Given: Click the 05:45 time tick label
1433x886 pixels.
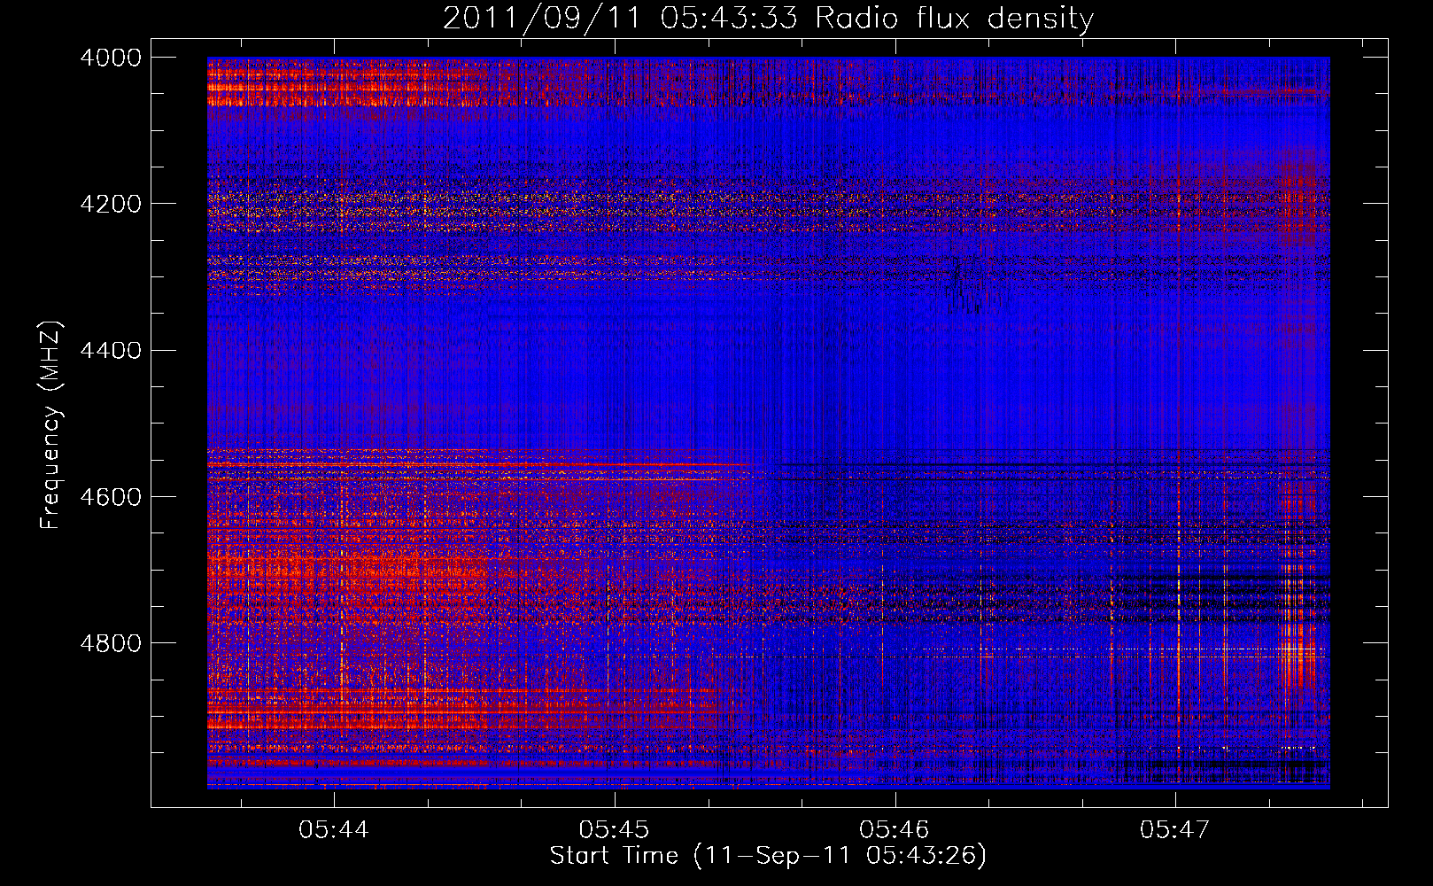Looking at the screenshot, I should click(x=614, y=830).
